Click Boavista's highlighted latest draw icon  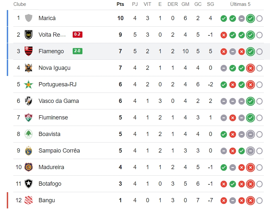tap(251, 134)
